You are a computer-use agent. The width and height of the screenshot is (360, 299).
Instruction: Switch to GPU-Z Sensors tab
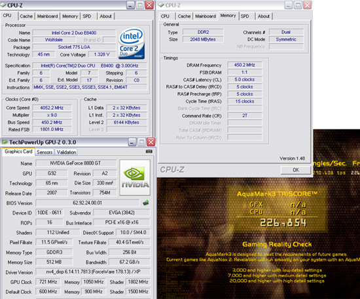(45, 152)
